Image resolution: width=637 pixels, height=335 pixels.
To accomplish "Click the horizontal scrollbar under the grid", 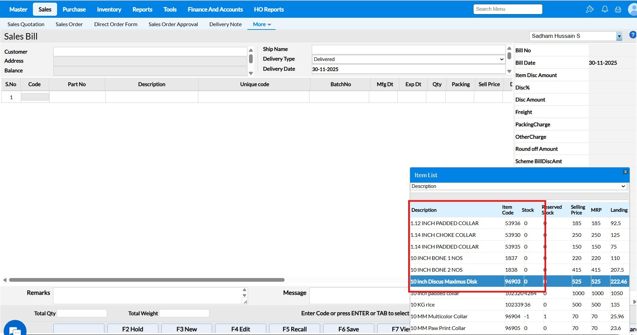I will (147, 280).
